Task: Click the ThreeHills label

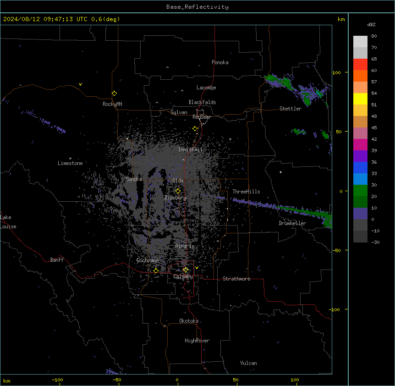Action: pos(246,192)
